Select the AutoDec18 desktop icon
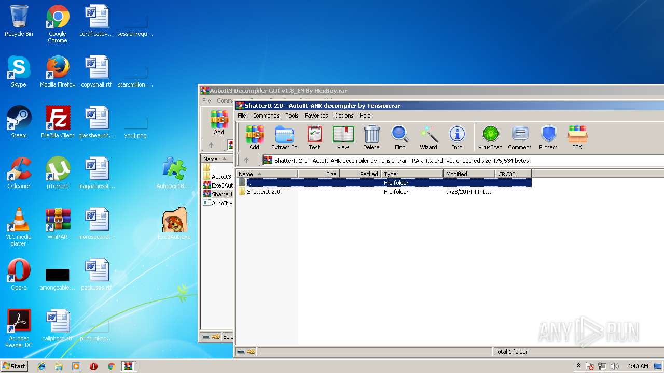664x373 pixels. [174, 173]
